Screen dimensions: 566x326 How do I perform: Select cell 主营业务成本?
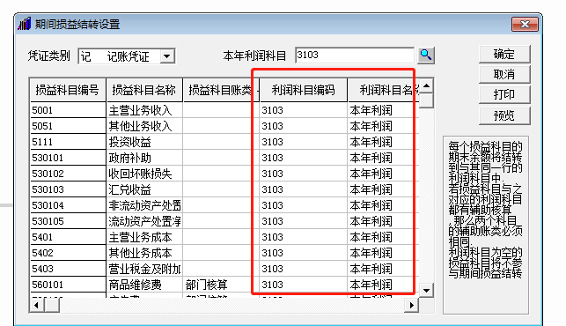pyautogui.click(x=144, y=237)
